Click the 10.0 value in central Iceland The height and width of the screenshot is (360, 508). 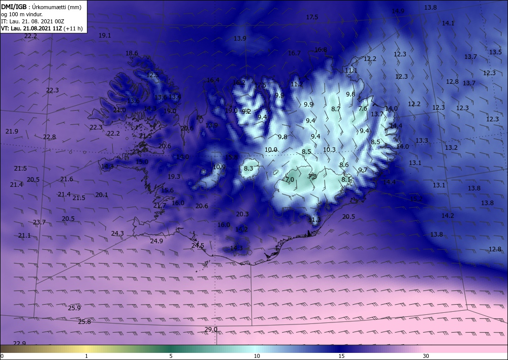coord(271,150)
